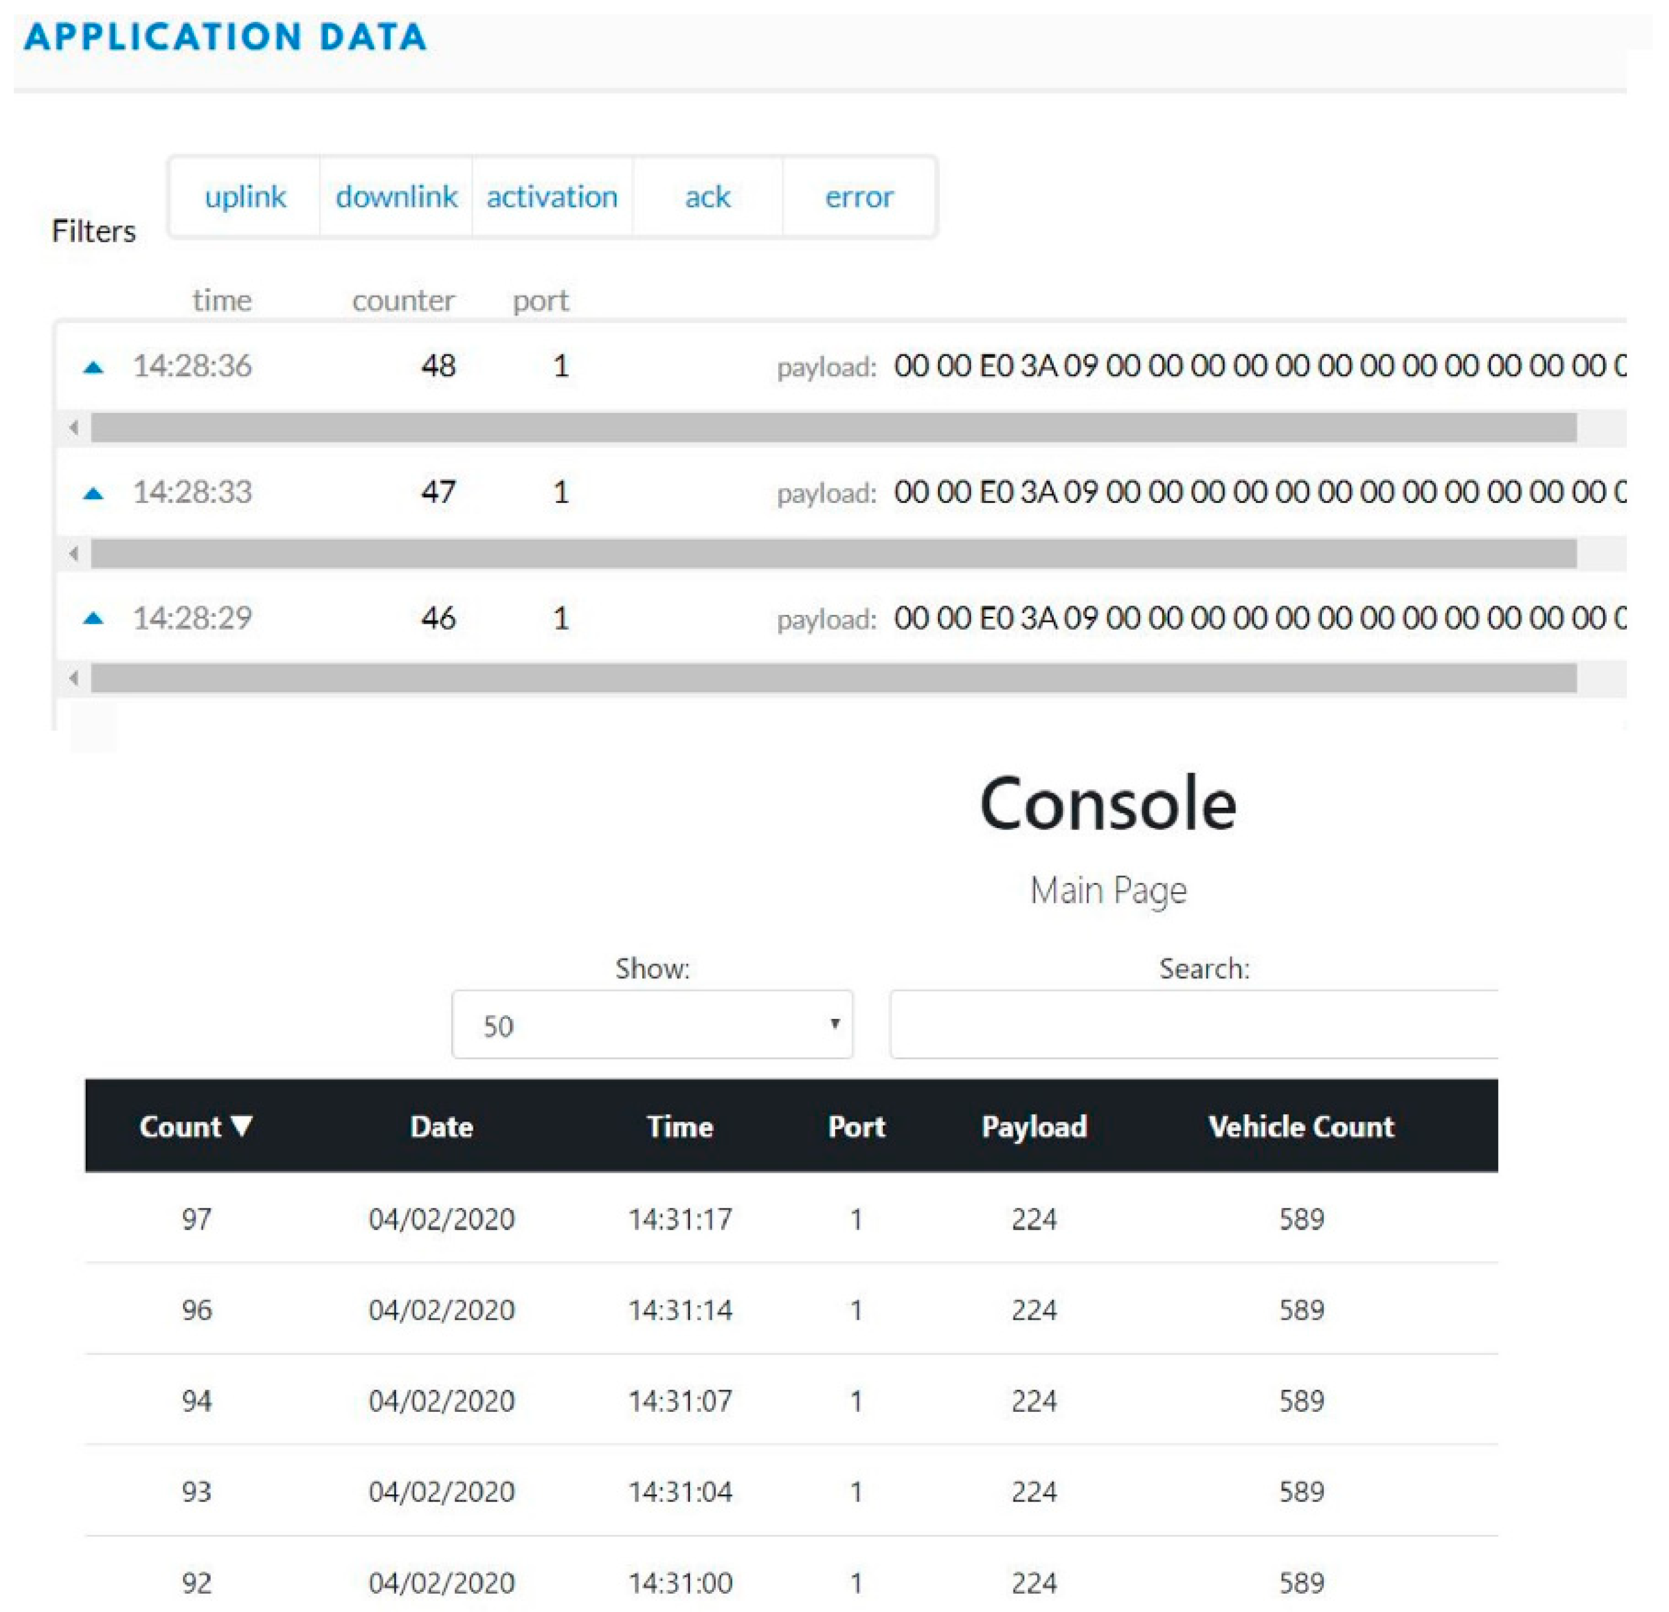Click left scroll arrow under counter 46 row
The width and height of the screenshot is (1669, 1612).
(x=74, y=678)
